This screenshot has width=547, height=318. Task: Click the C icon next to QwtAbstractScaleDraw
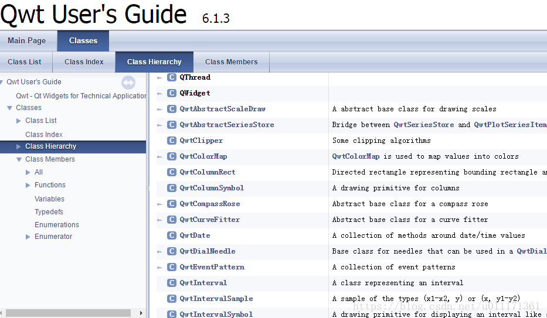click(172, 109)
